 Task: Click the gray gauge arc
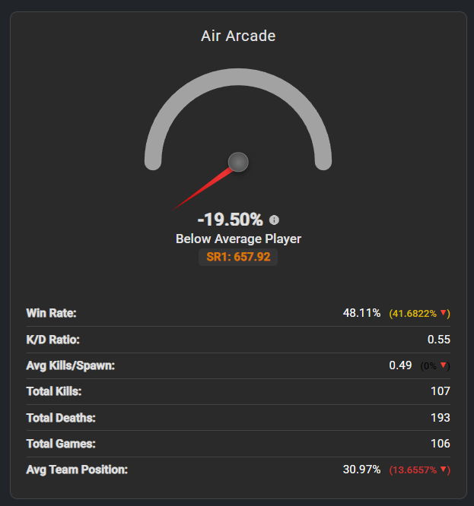pos(238,71)
